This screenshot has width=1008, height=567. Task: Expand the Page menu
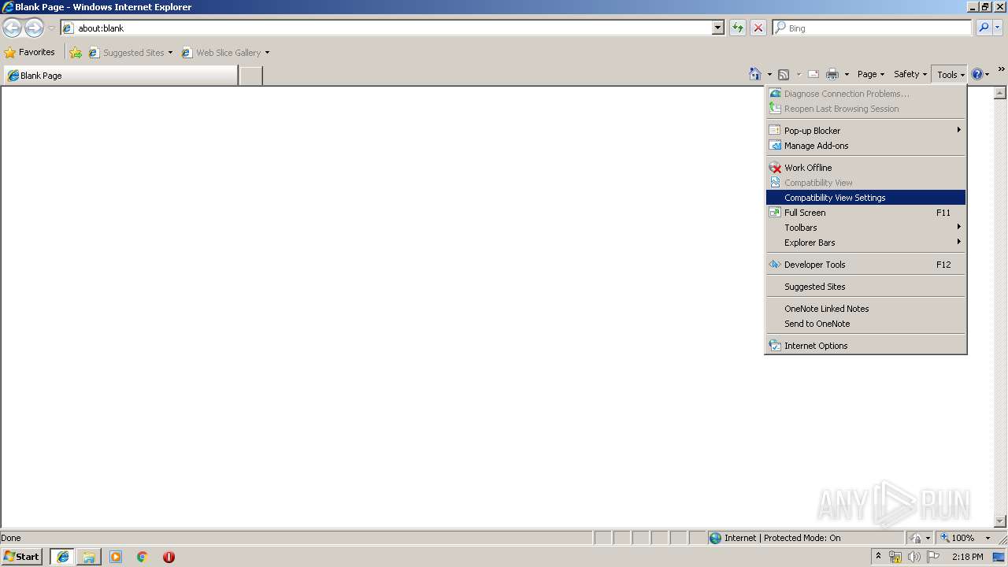click(870, 74)
